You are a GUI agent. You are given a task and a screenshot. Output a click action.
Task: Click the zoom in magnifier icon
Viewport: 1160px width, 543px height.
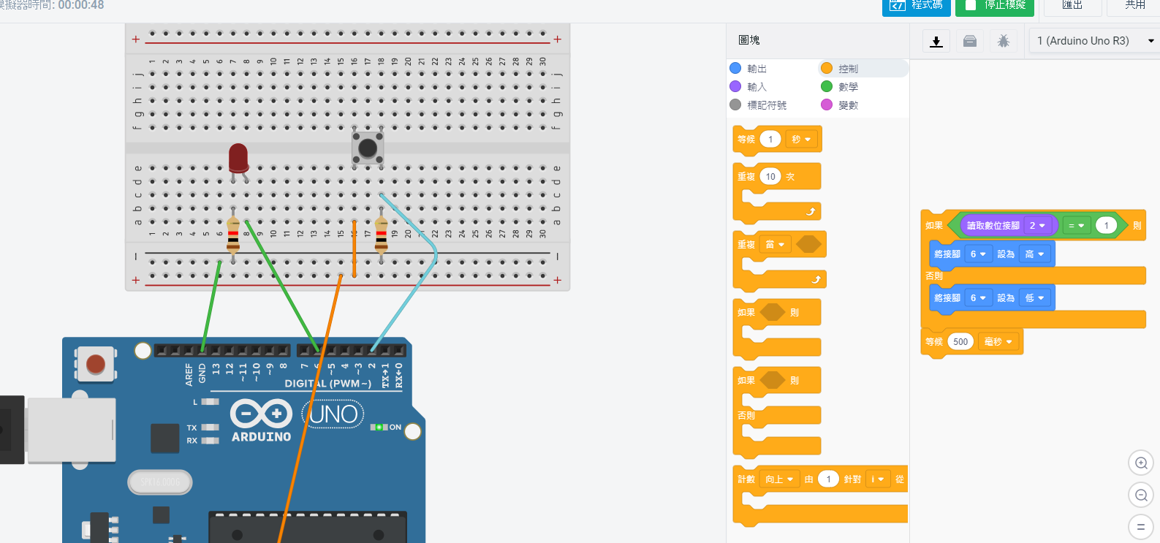pyautogui.click(x=1140, y=463)
